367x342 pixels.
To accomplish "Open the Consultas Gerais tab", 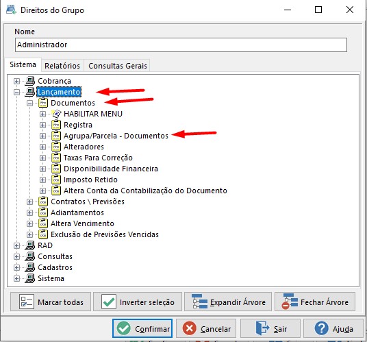I will point(118,66).
